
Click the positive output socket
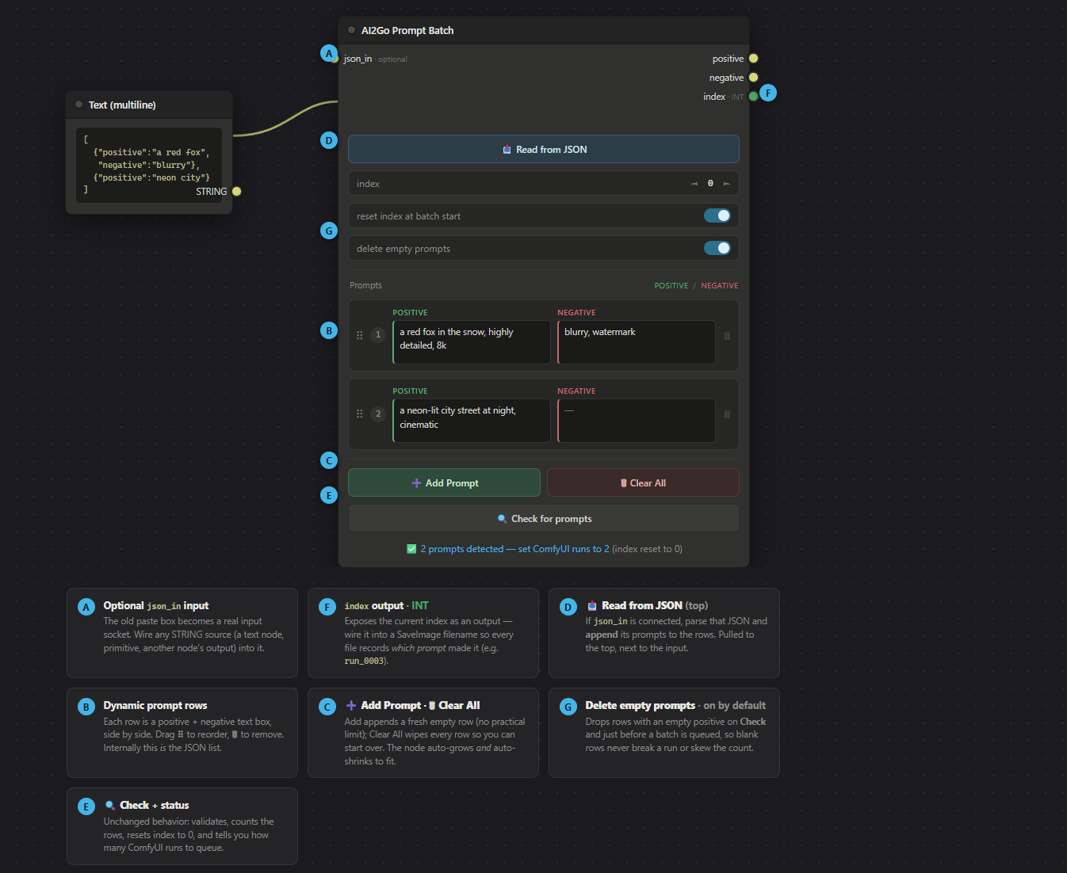(754, 59)
